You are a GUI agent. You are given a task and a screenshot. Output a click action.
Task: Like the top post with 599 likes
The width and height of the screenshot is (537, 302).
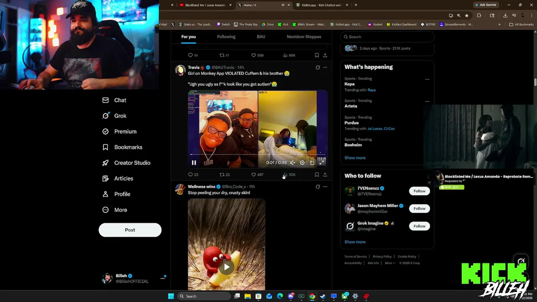click(257, 55)
